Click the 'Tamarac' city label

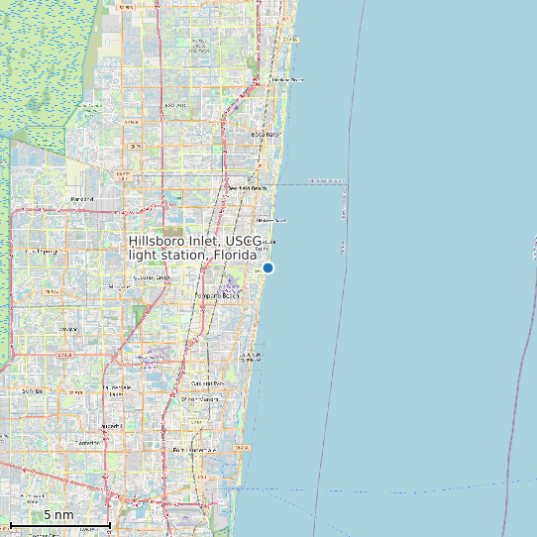click(x=68, y=330)
